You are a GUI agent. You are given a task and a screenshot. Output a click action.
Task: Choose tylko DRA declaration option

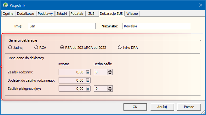coord(120,47)
